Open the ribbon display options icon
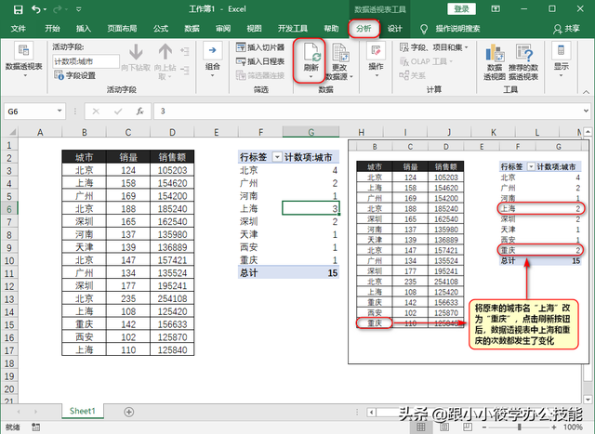Image resolution: width=595 pixels, height=434 pixels. pyautogui.click(x=496, y=8)
